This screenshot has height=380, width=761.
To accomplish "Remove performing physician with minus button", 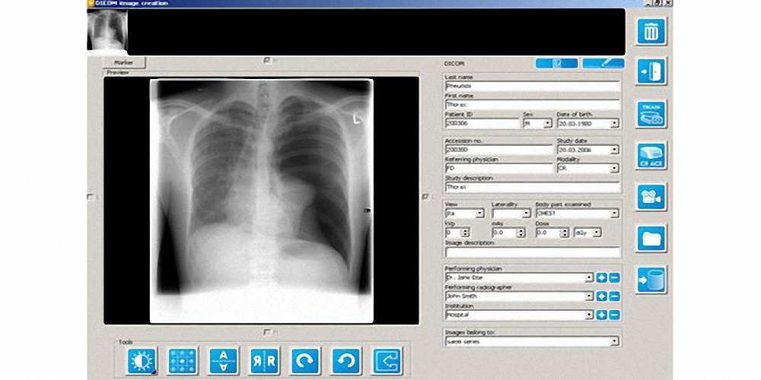I will pos(614,277).
